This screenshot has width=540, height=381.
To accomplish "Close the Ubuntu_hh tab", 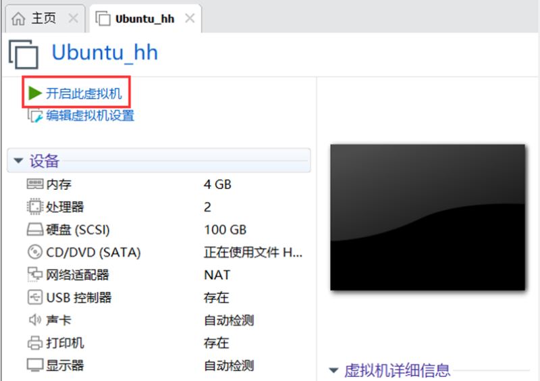I will pos(190,18).
